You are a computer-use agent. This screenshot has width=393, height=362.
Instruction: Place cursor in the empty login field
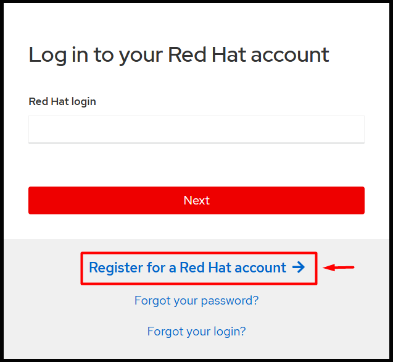click(x=196, y=129)
